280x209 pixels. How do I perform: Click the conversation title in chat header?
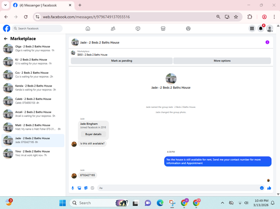tap(100, 42)
